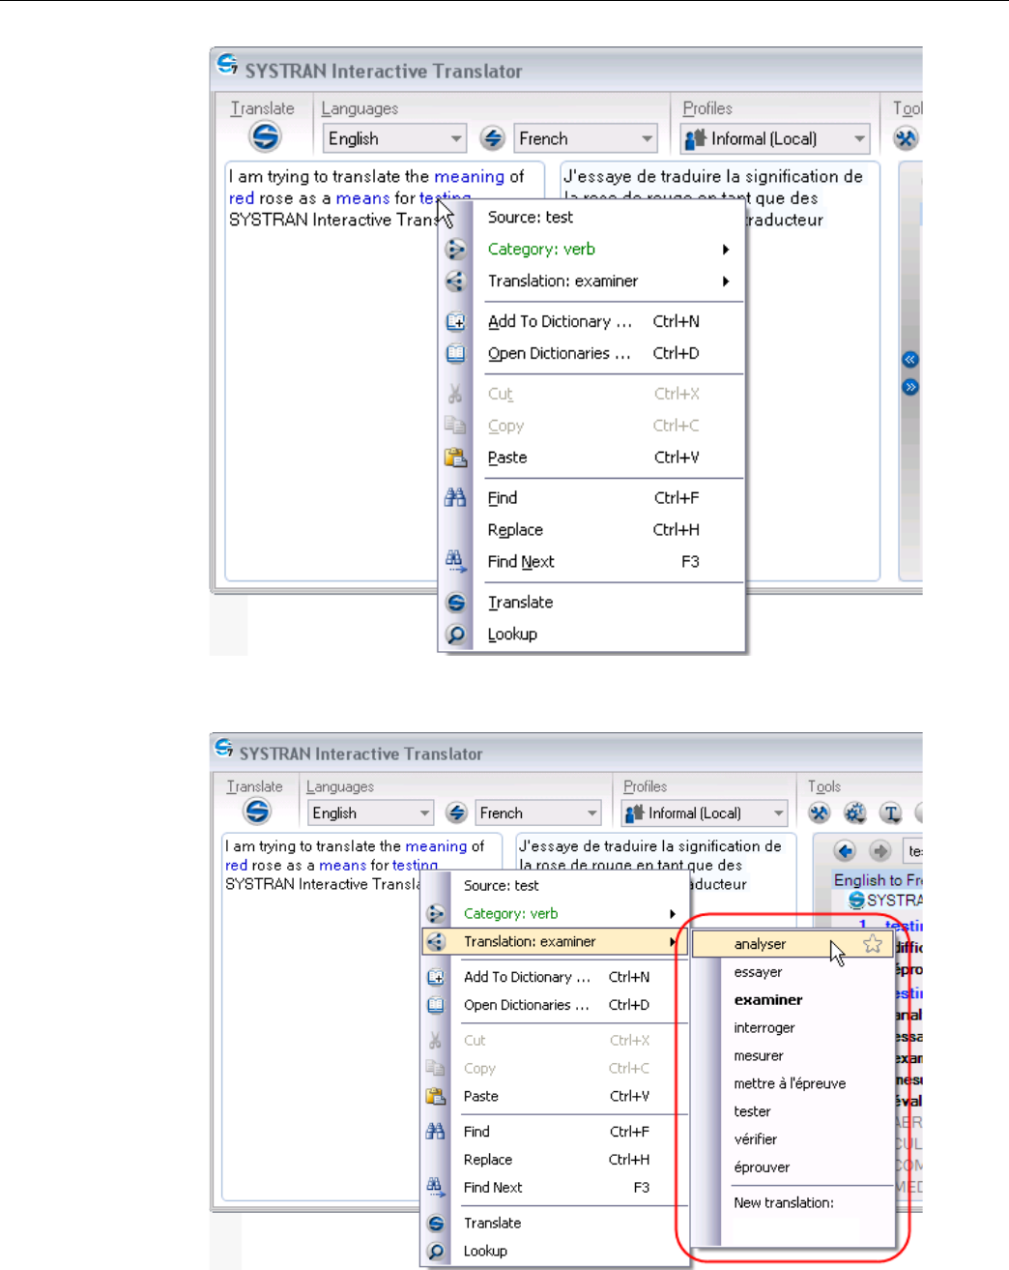This screenshot has width=1009, height=1270.
Task: Open English source language dropdown, upper window
Action: (x=394, y=138)
